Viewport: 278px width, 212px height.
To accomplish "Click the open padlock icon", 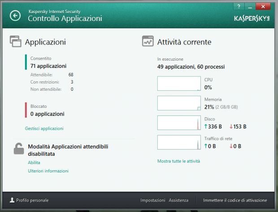I will coord(19,149).
